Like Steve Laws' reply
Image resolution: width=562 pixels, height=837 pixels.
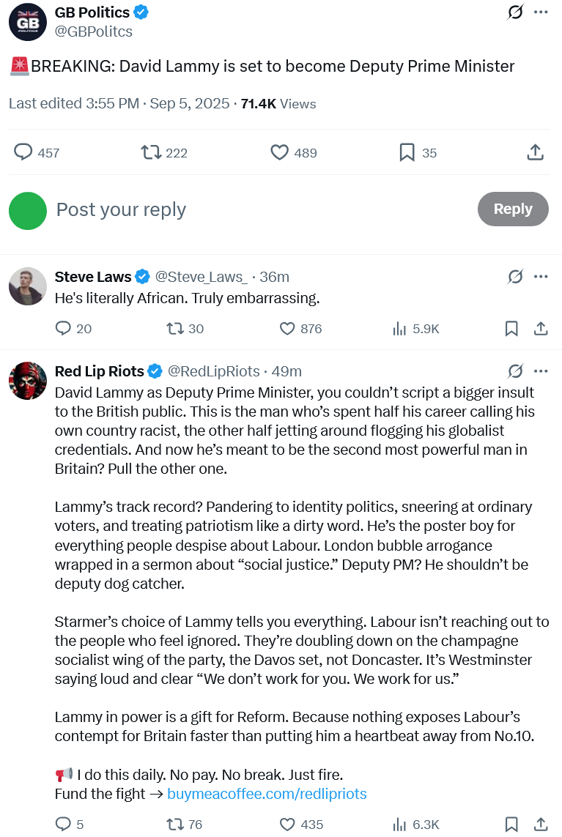click(288, 329)
